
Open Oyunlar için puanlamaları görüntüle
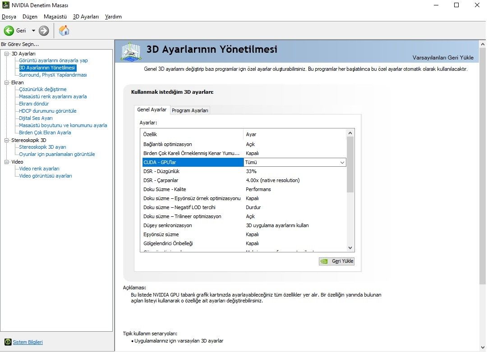[57, 154]
